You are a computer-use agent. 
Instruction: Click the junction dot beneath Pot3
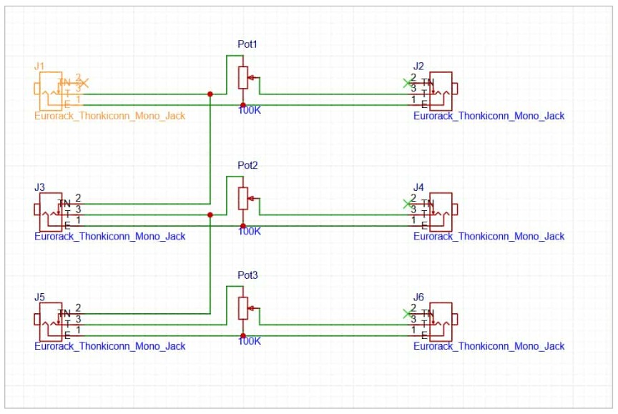pos(243,335)
